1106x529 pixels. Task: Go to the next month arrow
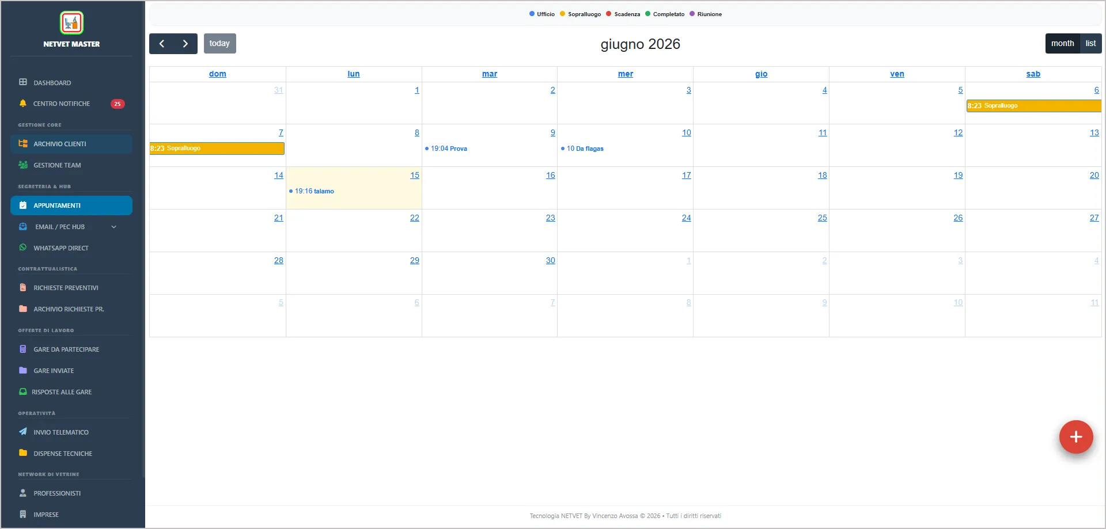tap(185, 44)
